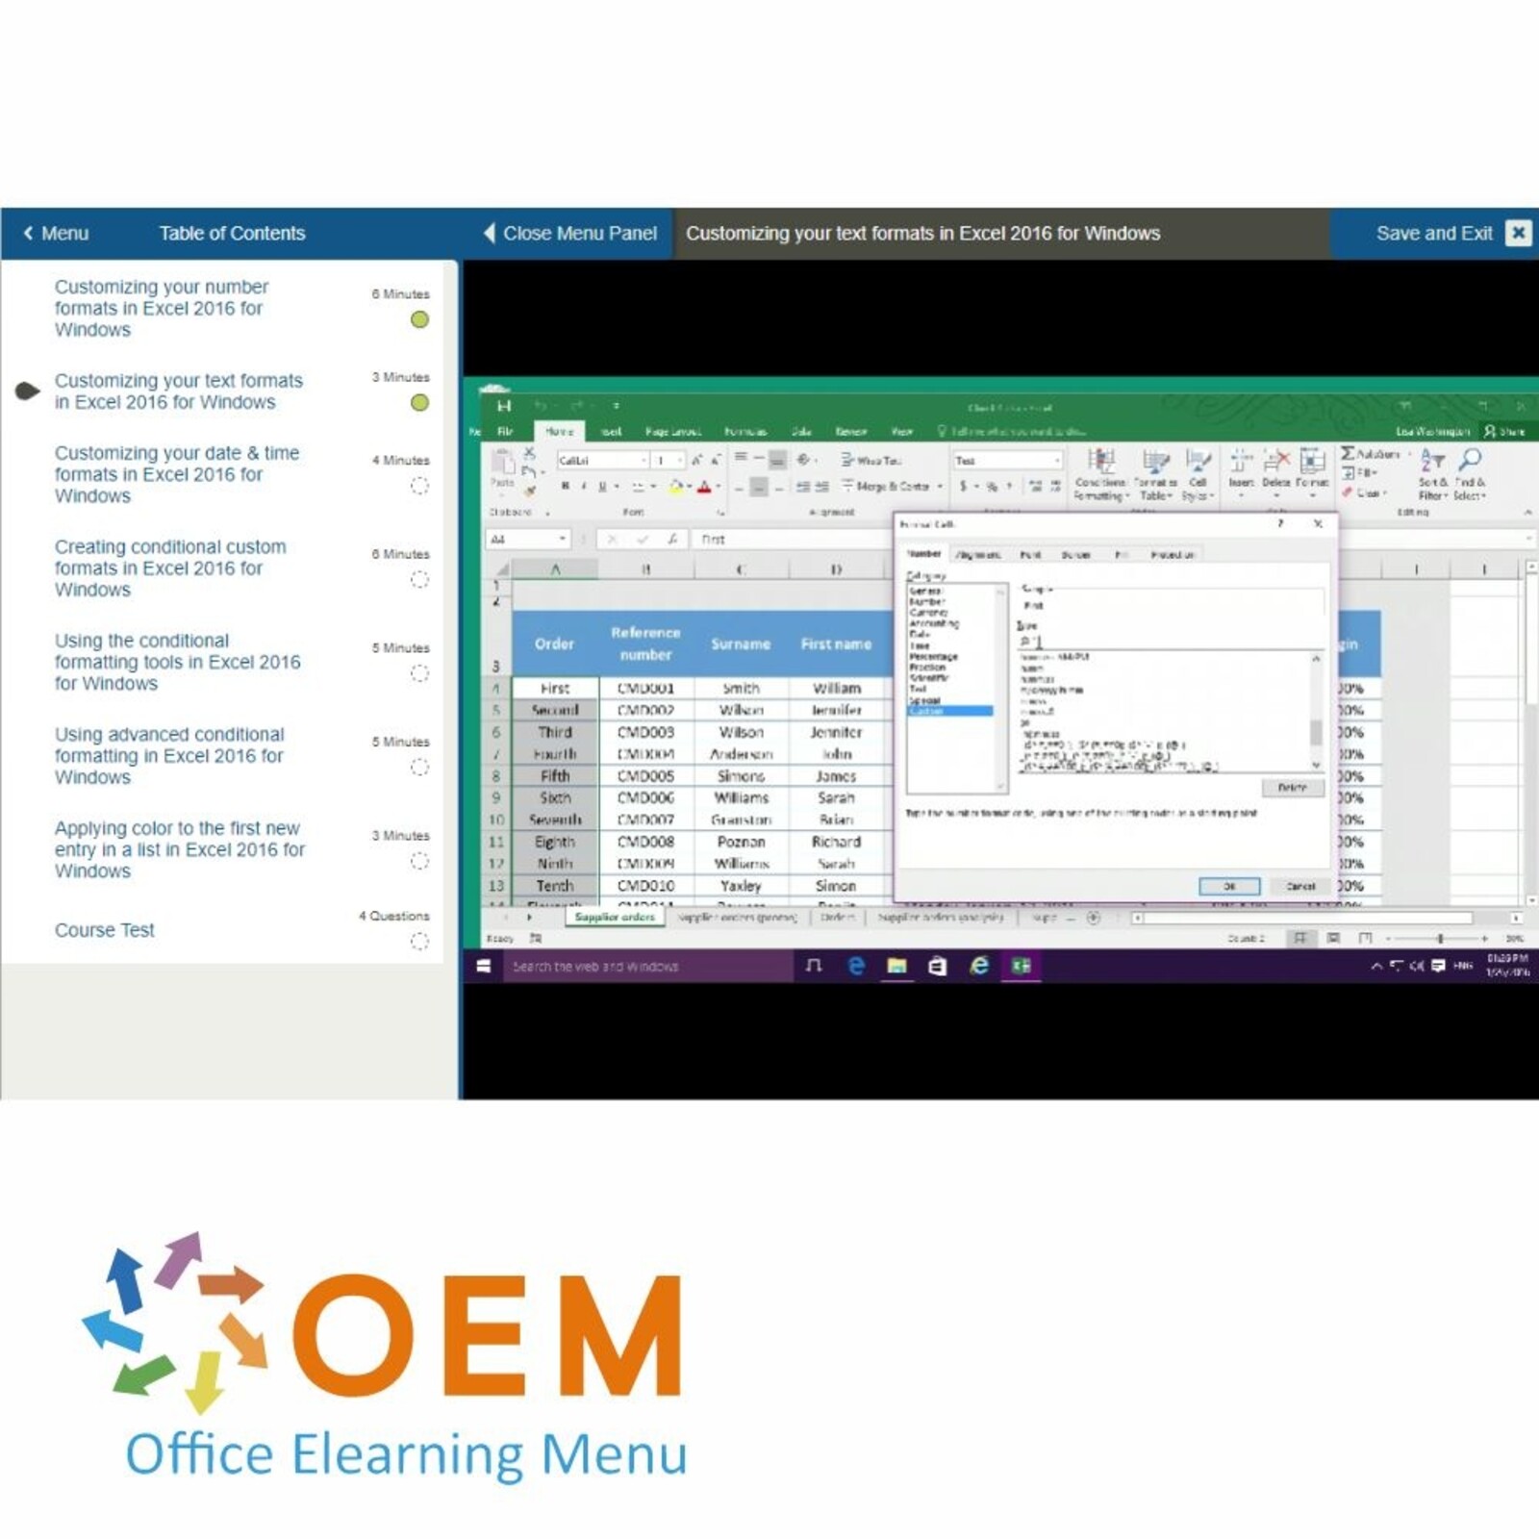Toggle Underline formatting in the ribbon
1539x1539 pixels.
pos(603,487)
